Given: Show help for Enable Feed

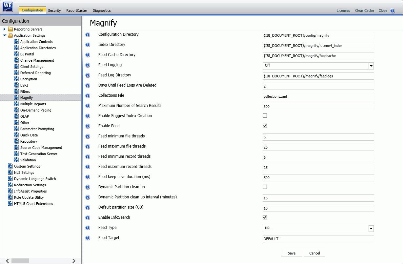Looking at the screenshot, I should coord(88,126).
